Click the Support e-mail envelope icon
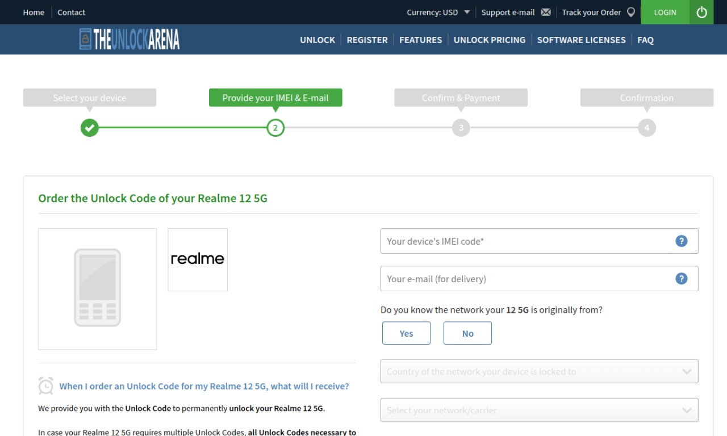Image resolution: width=727 pixels, height=436 pixels. pyautogui.click(x=546, y=12)
